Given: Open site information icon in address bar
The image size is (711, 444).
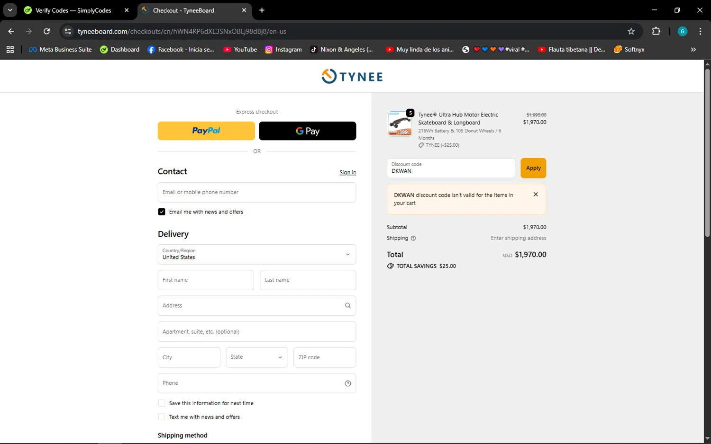Looking at the screenshot, I should pos(68,31).
